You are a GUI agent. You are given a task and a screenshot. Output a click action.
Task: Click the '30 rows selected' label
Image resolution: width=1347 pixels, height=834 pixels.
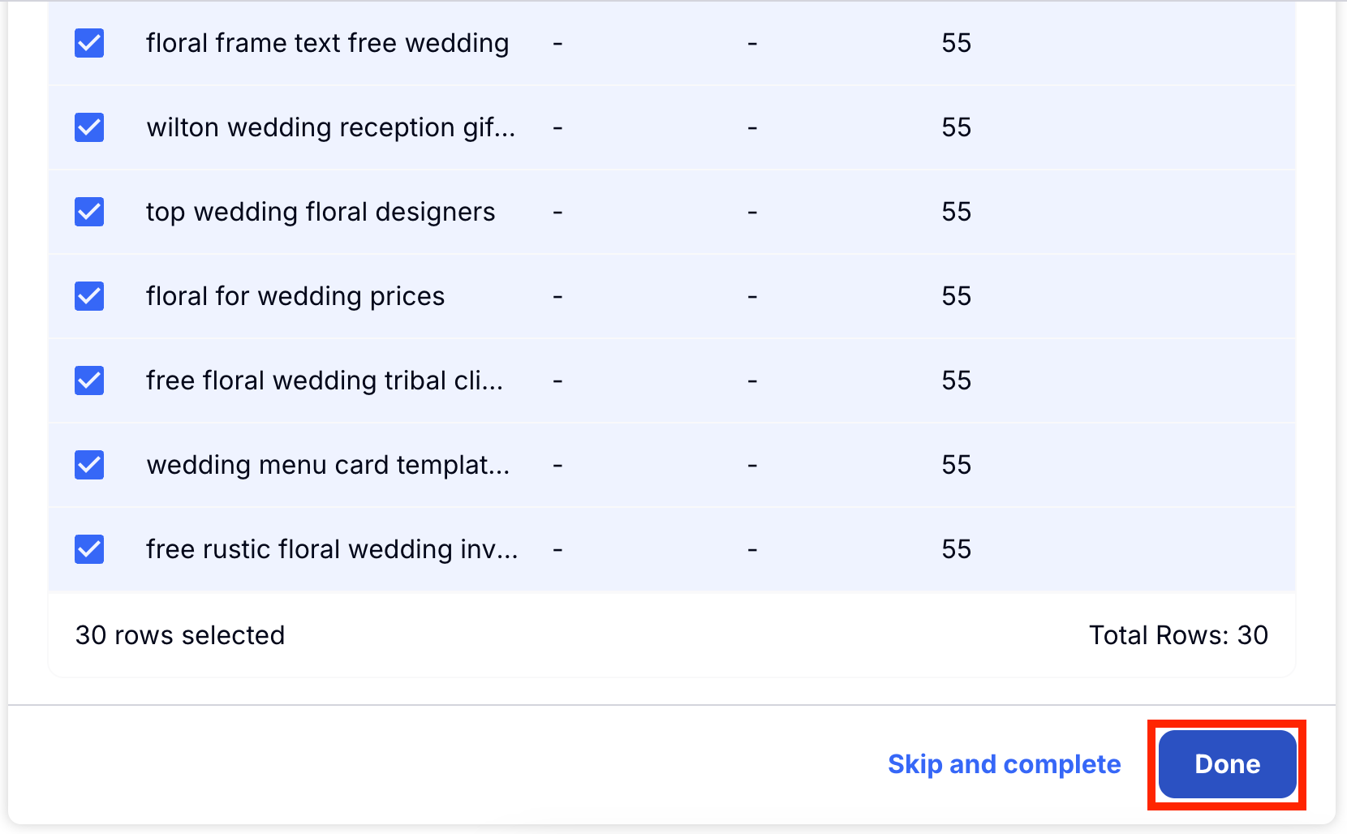(180, 635)
